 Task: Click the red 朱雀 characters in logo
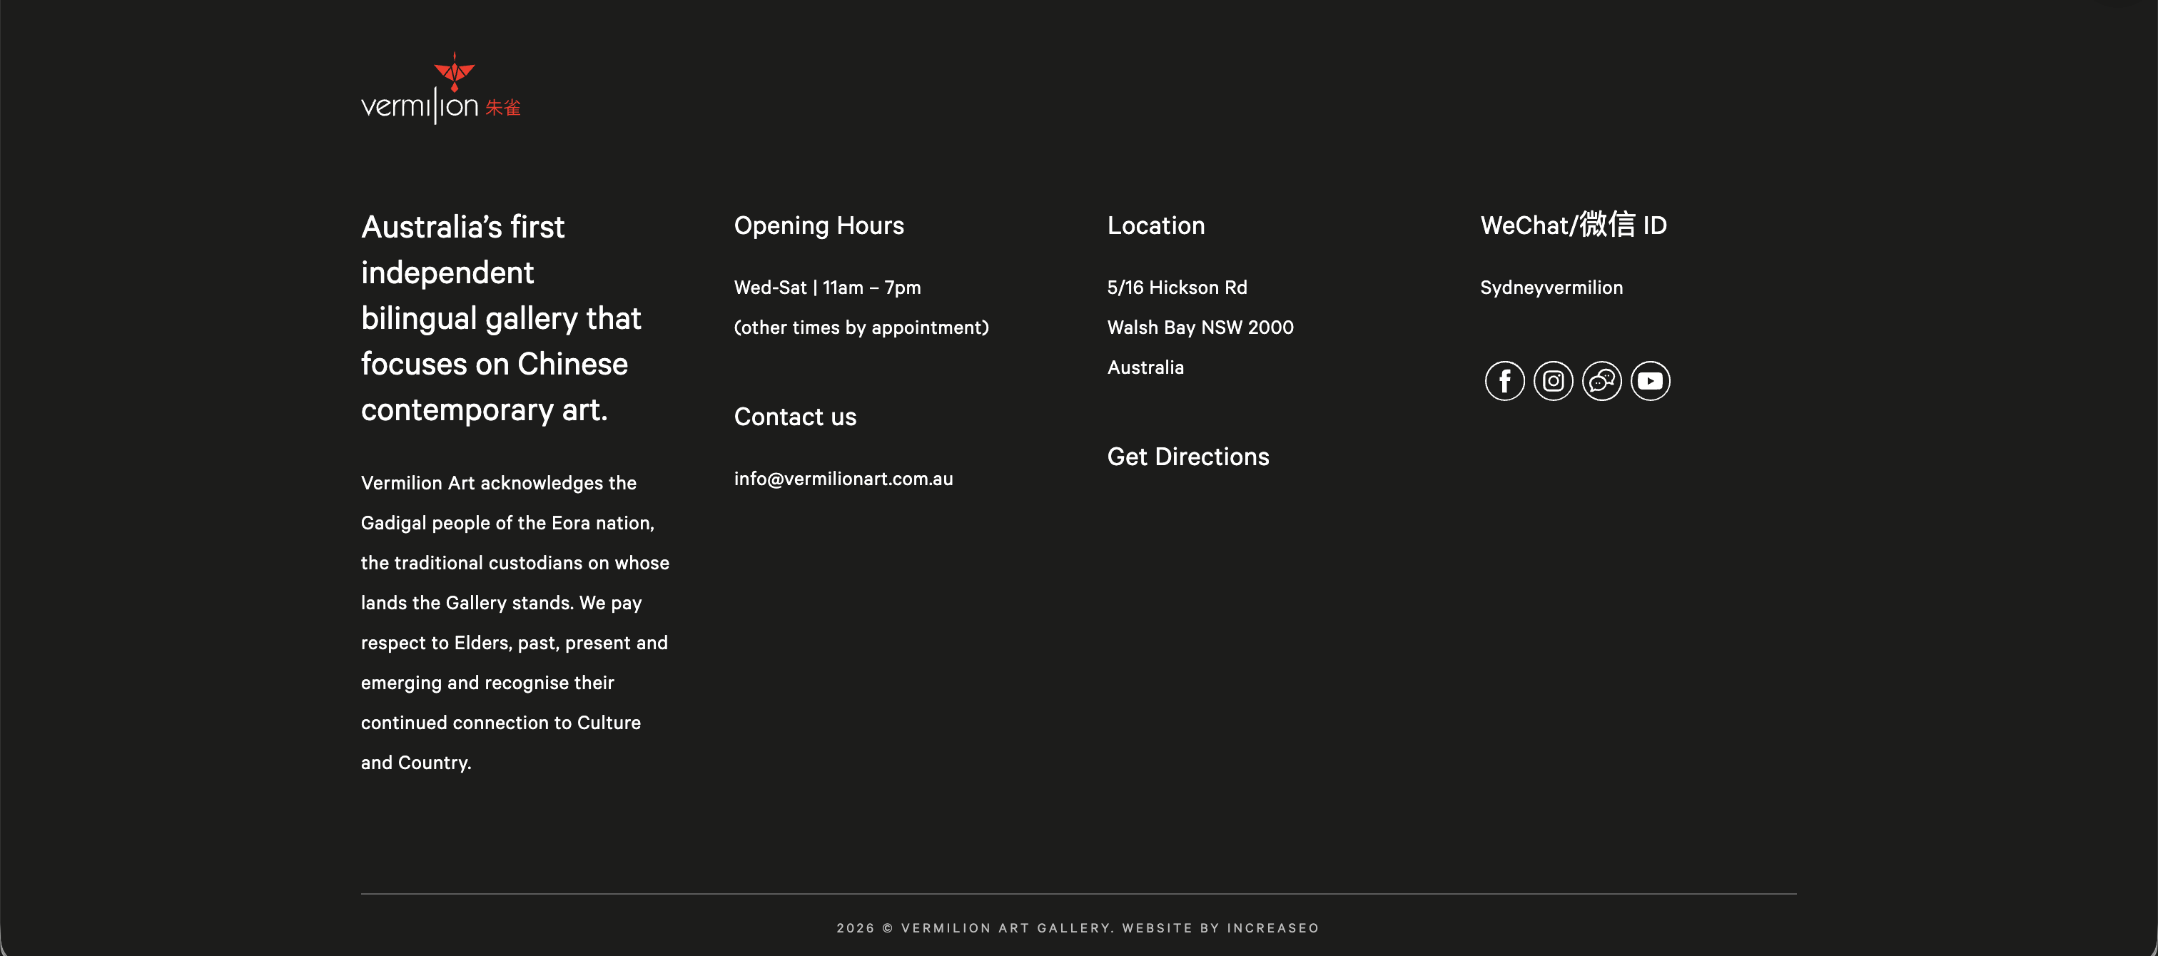click(502, 107)
